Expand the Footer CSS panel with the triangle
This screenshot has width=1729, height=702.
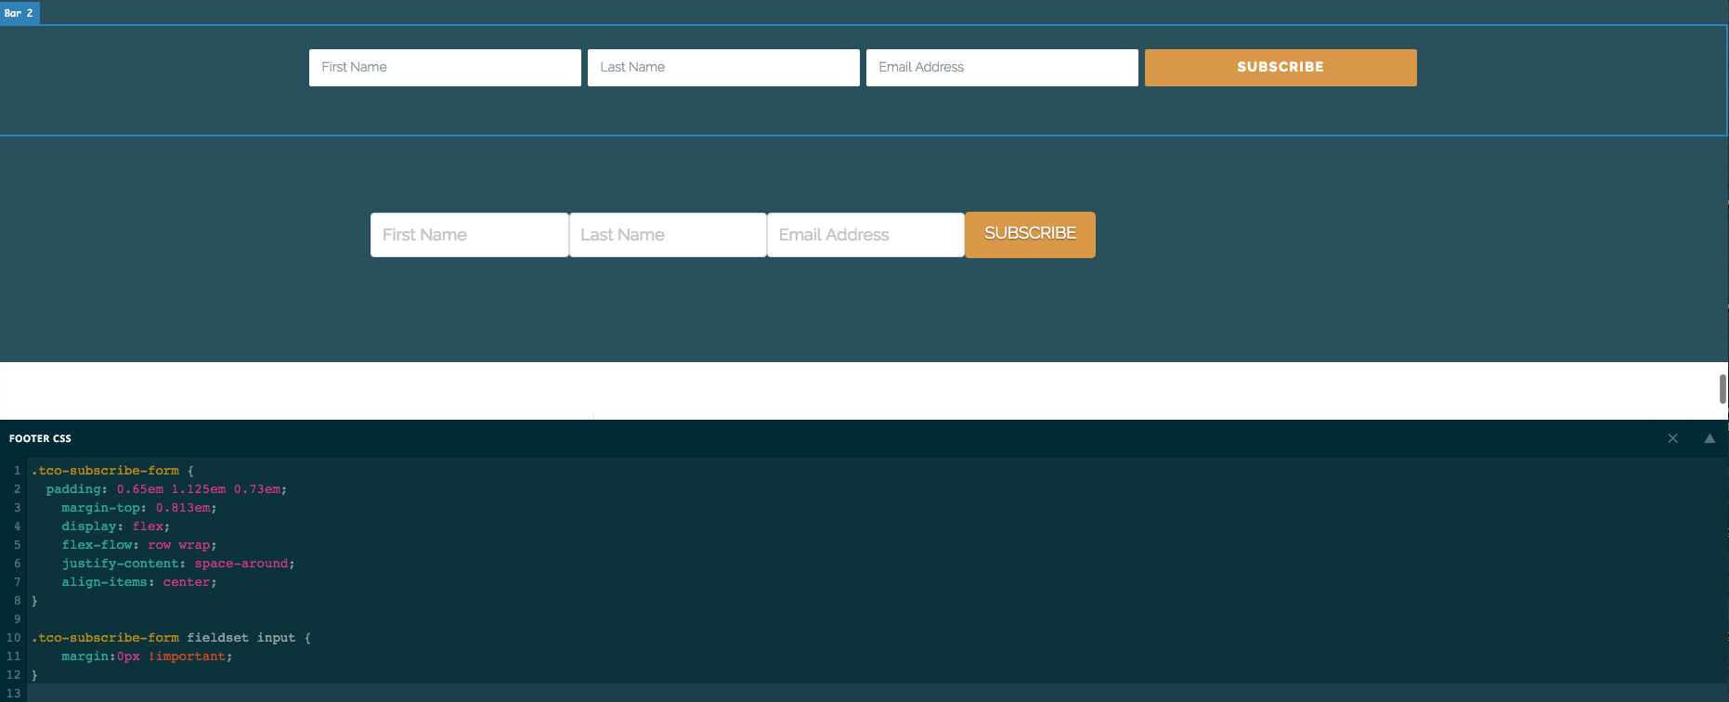(x=1709, y=438)
